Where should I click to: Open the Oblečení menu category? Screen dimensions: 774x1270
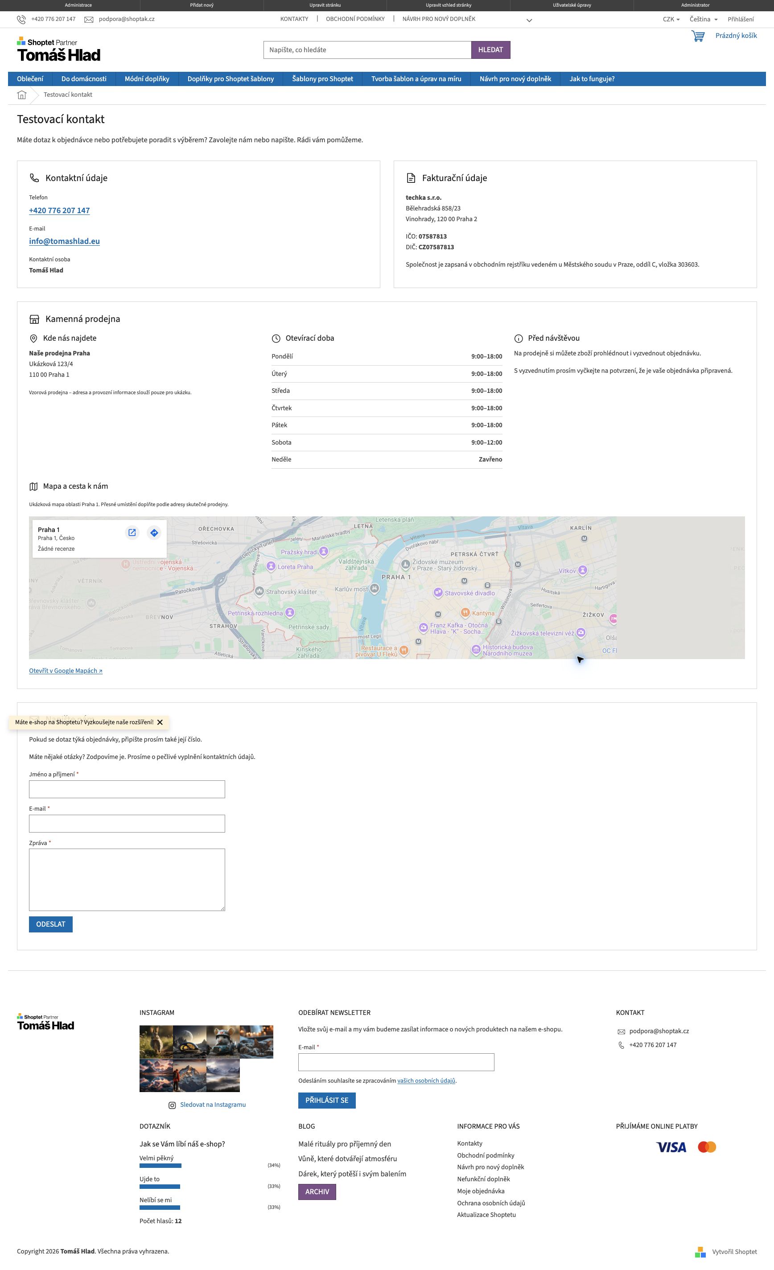(x=30, y=79)
